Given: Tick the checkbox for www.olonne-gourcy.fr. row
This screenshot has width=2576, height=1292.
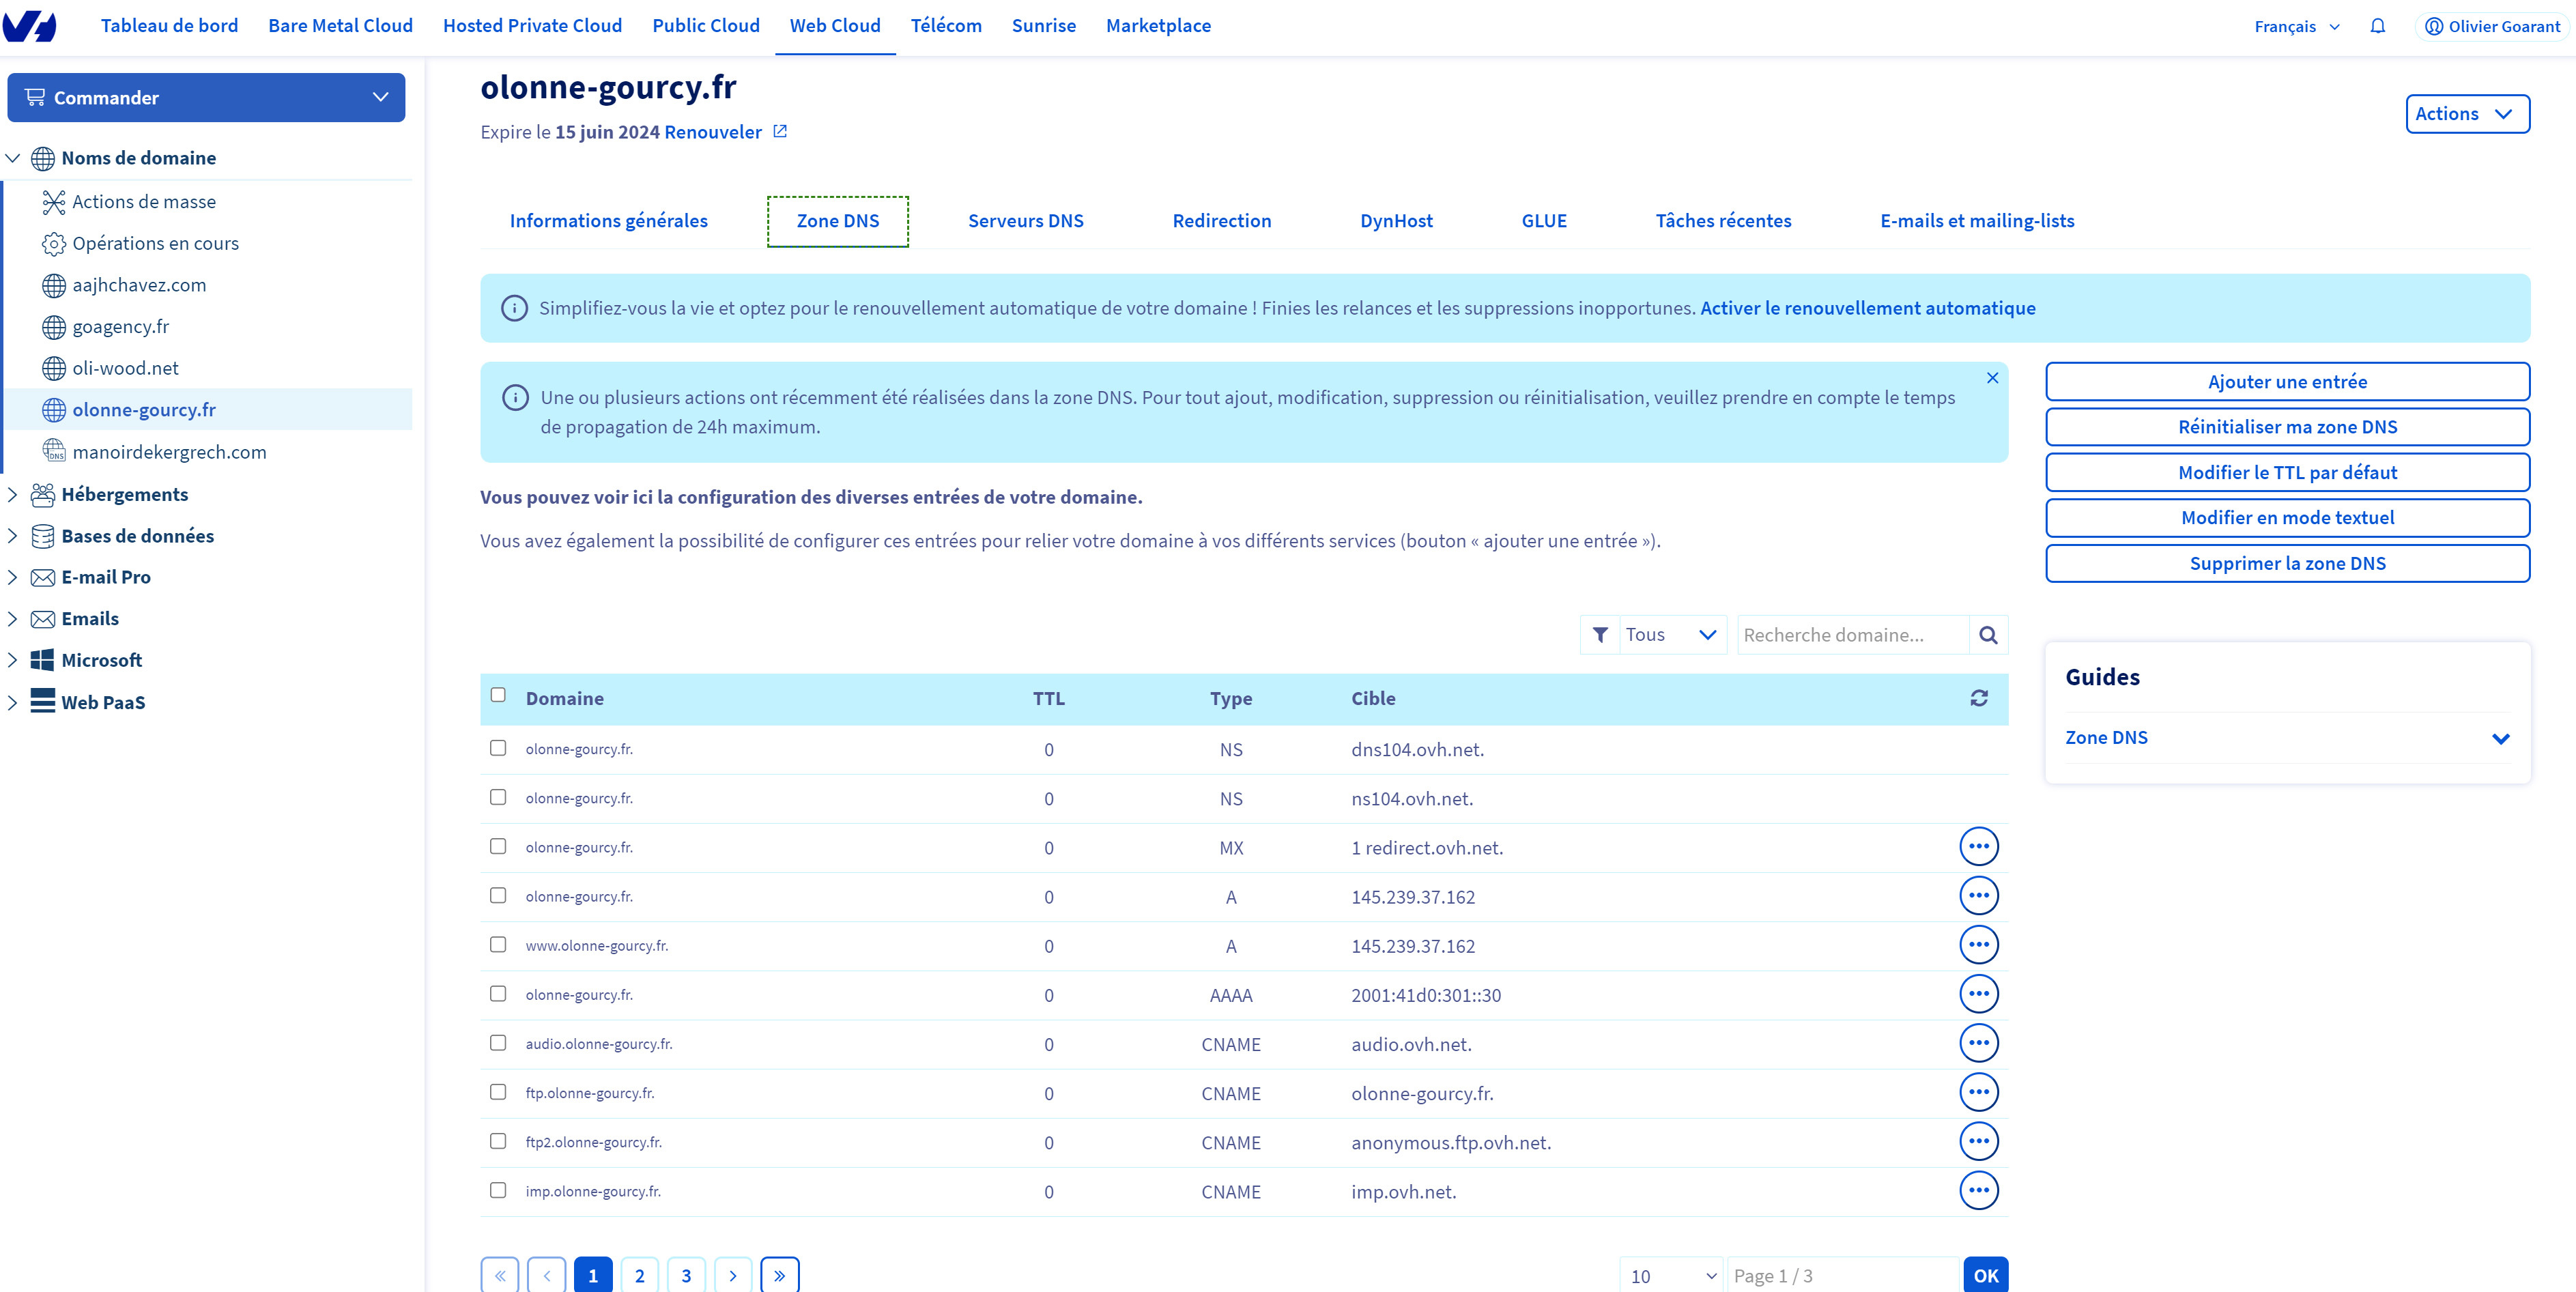Looking at the screenshot, I should [x=498, y=944].
